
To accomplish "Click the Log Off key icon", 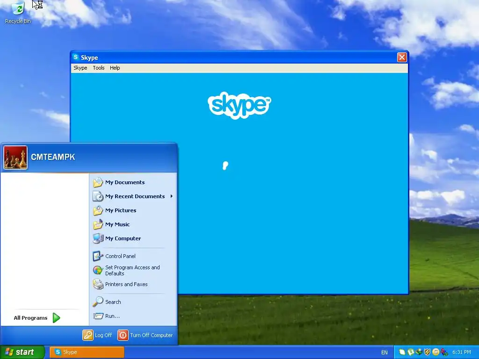I will [87, 335].
